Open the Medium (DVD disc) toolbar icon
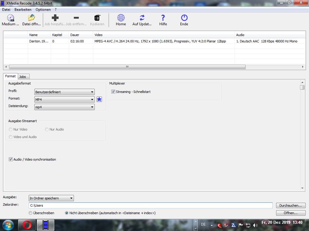Image resolution: width=309 pixels, height=231 pixels. [x=11, y=18]
